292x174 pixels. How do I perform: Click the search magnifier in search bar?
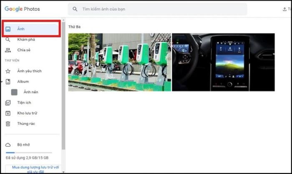tap(75, 9)
